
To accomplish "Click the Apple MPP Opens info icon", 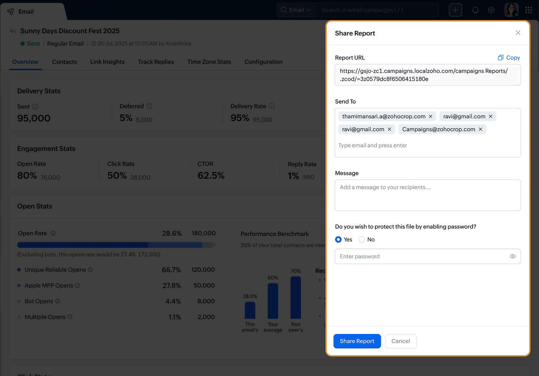I will click(77, 286).
